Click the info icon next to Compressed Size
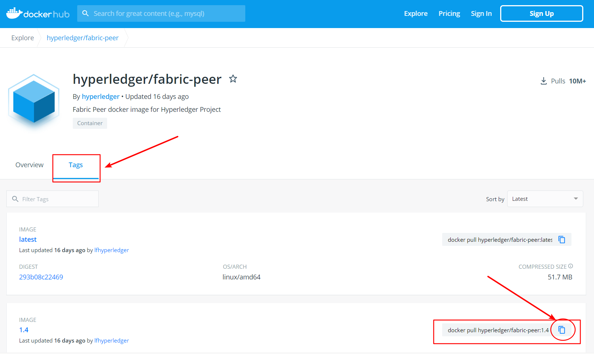 571,266
